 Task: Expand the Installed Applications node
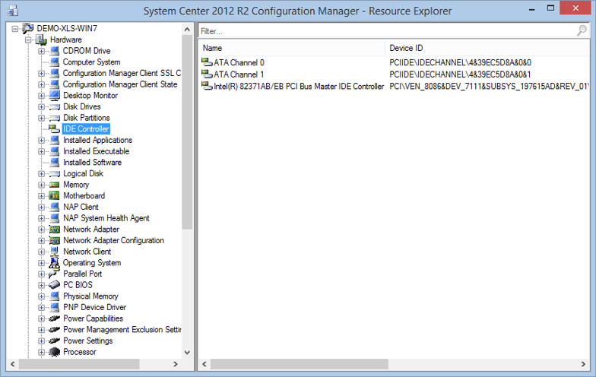(x=41, y=140)
